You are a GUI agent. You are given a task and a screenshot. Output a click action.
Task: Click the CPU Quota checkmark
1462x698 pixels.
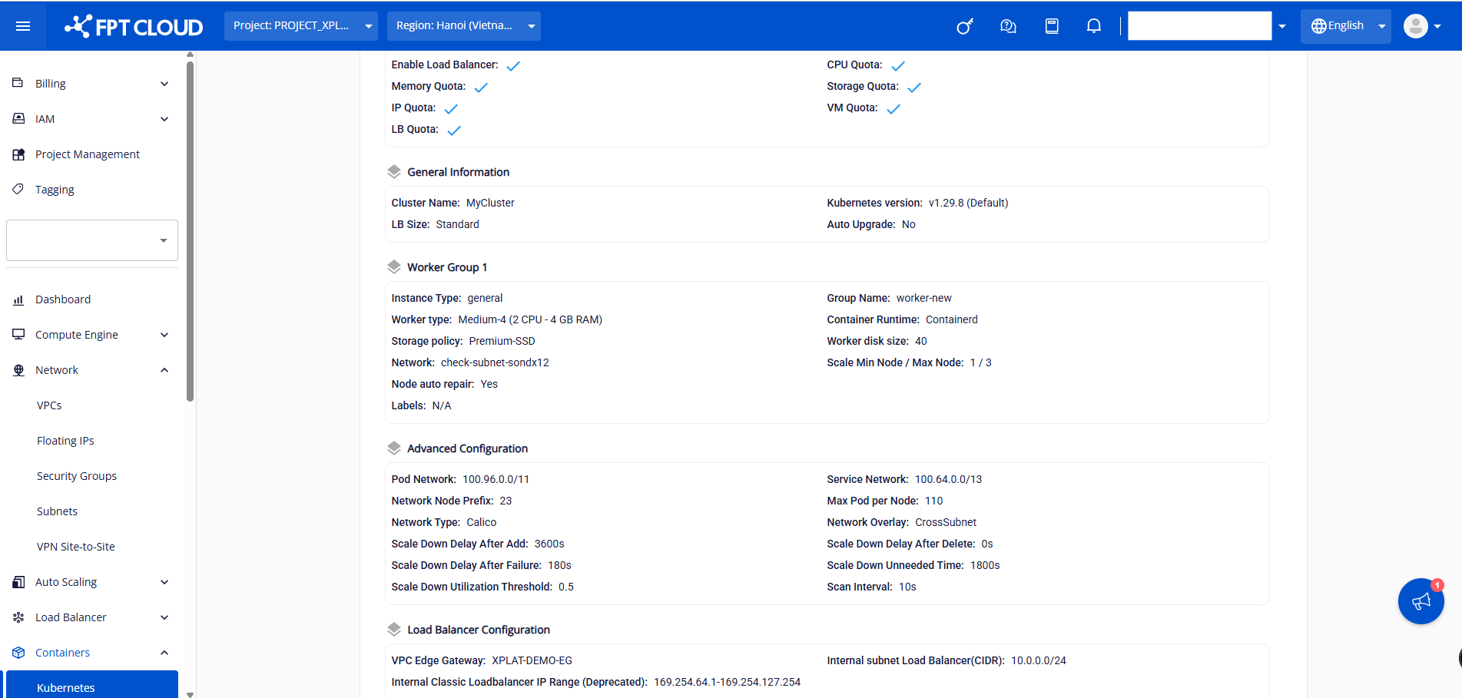tap(898, 66)
